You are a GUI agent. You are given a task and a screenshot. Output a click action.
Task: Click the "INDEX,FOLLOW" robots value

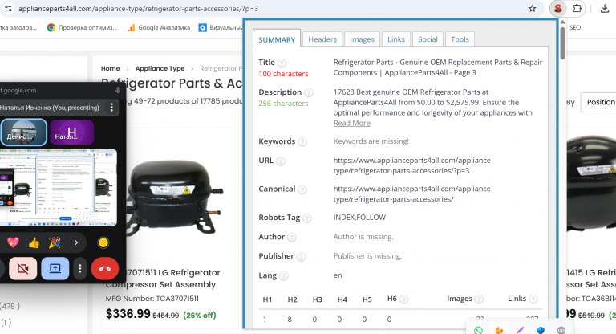pos(359,217)
